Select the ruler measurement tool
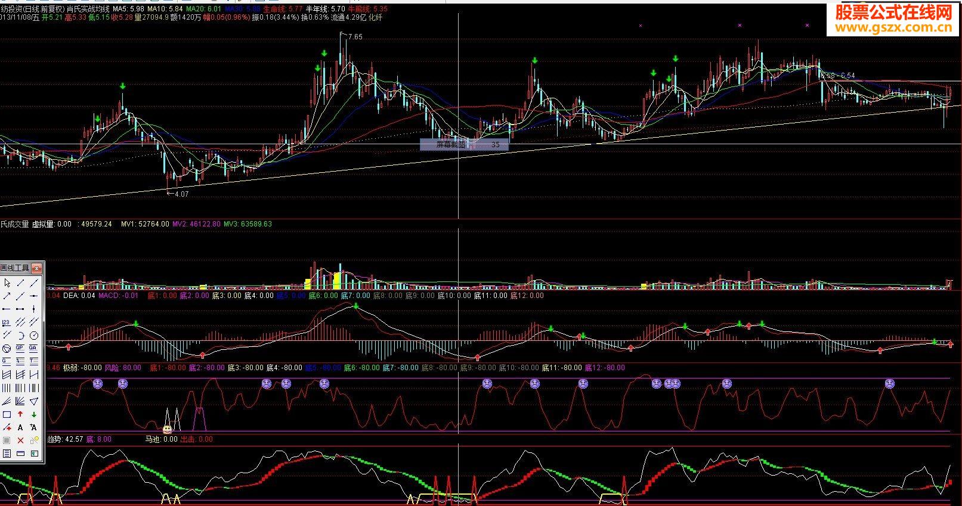962x506 pixels. click(x=20, y=453)
